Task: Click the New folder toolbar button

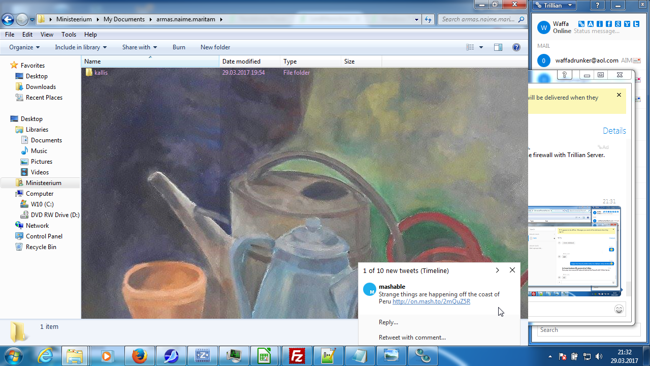Action: [215, 47]
